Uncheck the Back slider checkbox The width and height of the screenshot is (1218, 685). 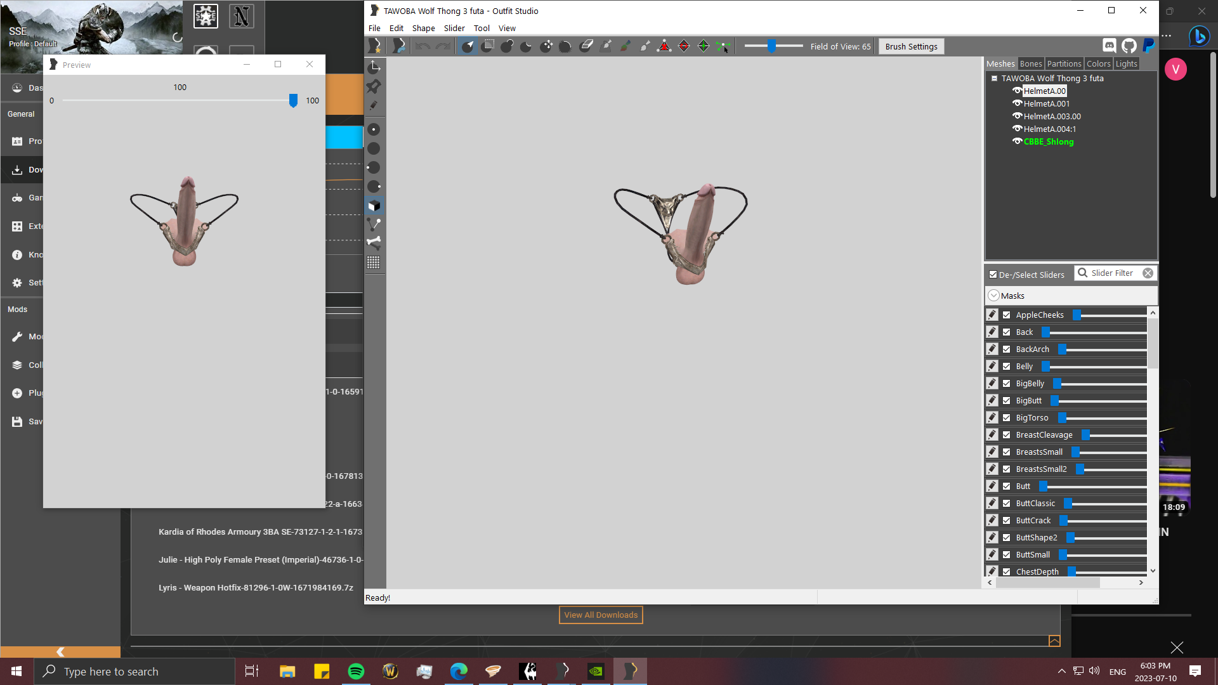click(x=1007, y=332)
